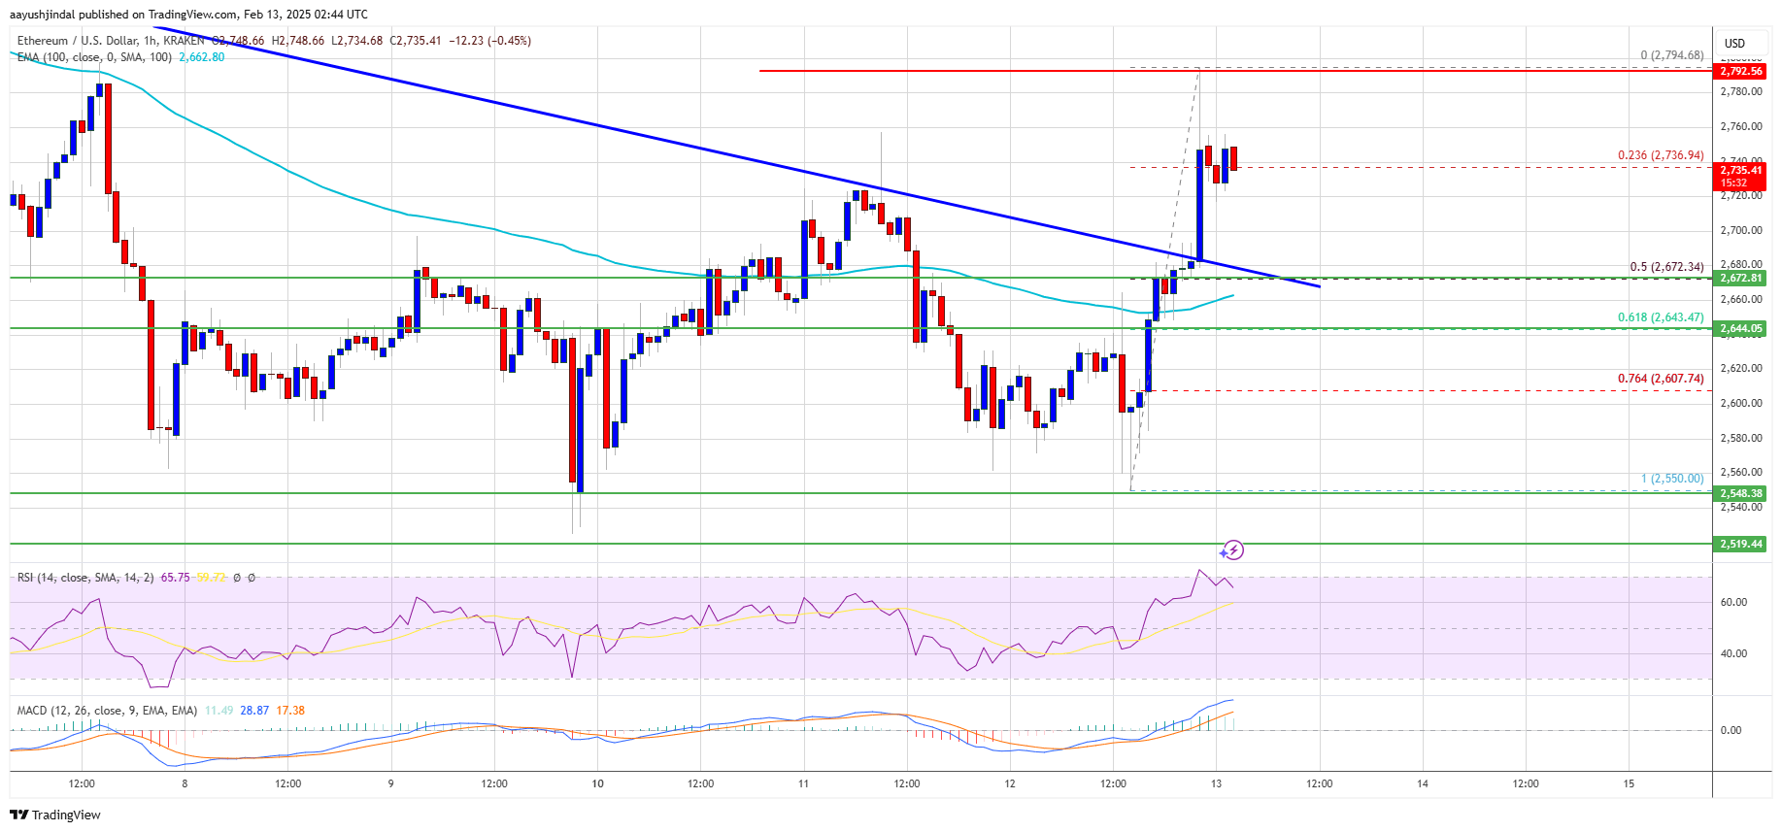Click the red 2,792.56 price label
Viewport: 1782px width, 832px height.
[x=1741, y=71]
